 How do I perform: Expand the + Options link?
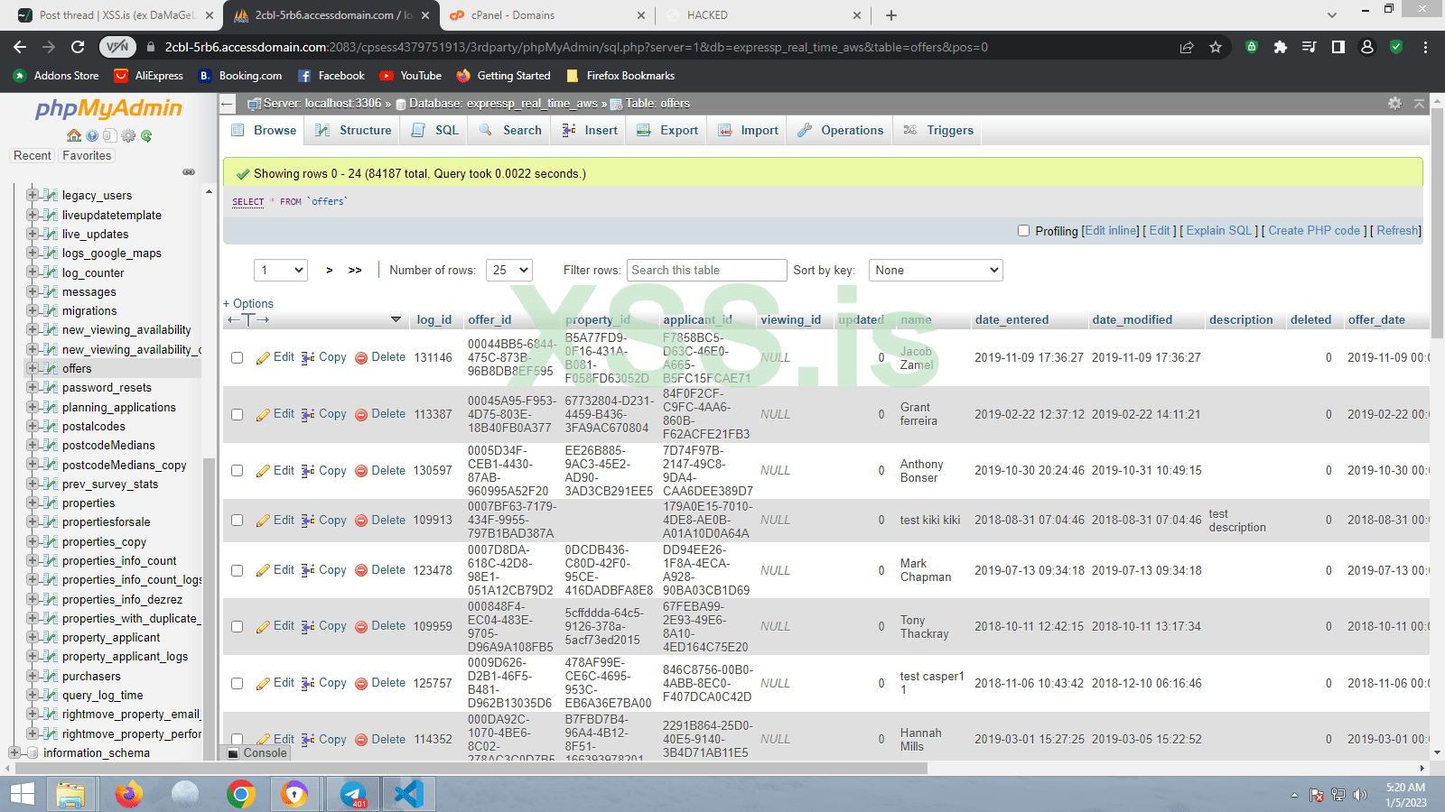point(248,304)
